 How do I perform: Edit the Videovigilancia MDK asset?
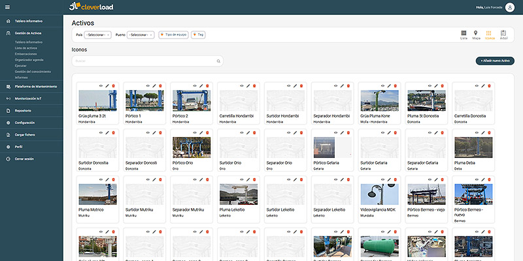pos(389,180)
